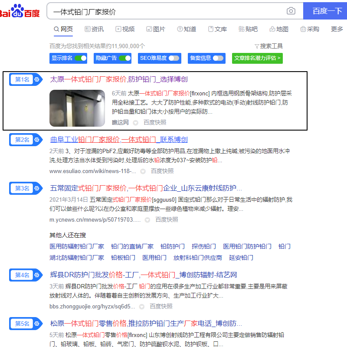Open 百度快照 for the zhongguojie.org result

pyautogui.click(x=161, y=307)
